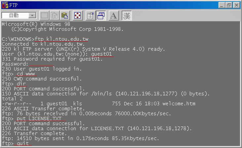Click the 自動 font size combo box
The height and width of the screenshot is (148, 242).
click(x=19, y=16)
